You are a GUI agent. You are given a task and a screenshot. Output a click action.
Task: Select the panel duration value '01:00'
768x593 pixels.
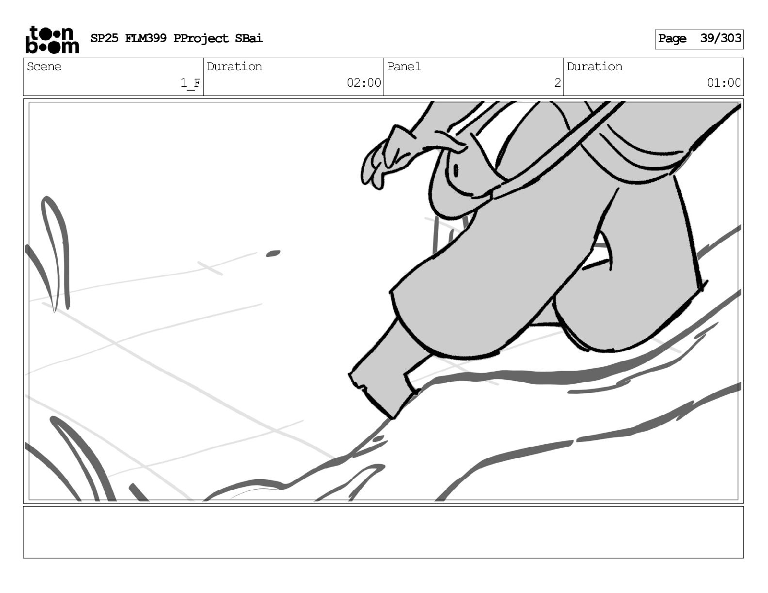[723, 83]
